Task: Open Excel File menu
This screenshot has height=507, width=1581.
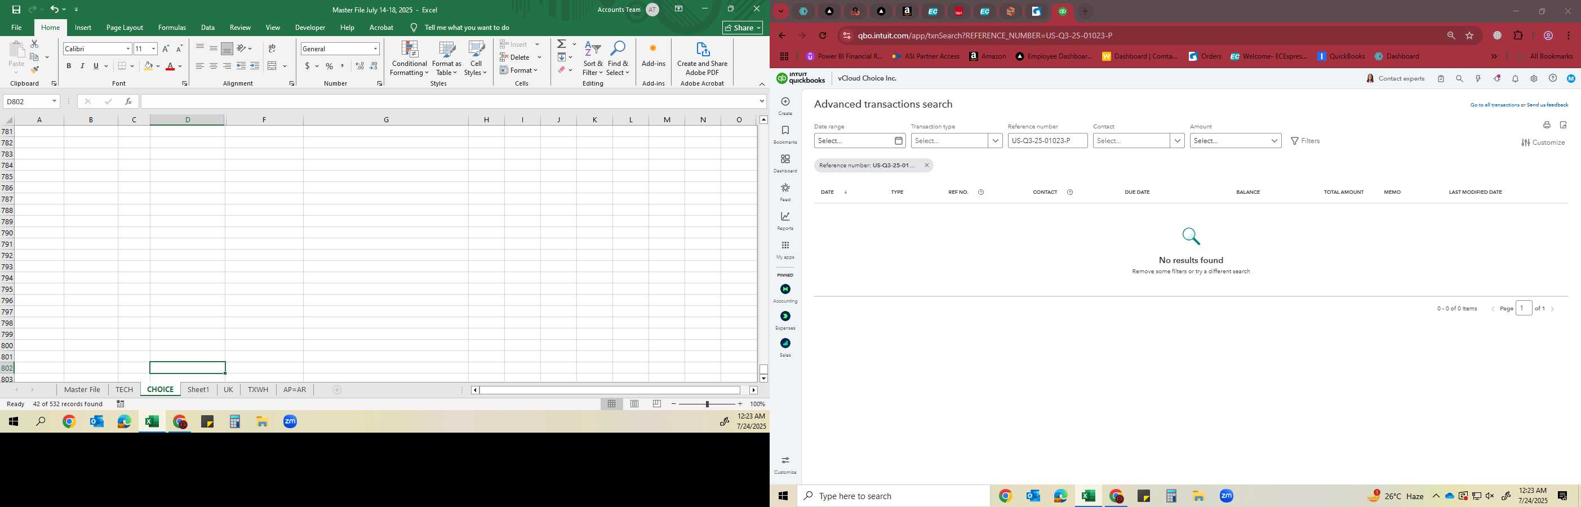Action: click(x=16, y=28)
